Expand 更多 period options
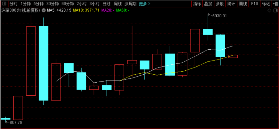This screenshot has width=279, height=129. coord(145,4)
